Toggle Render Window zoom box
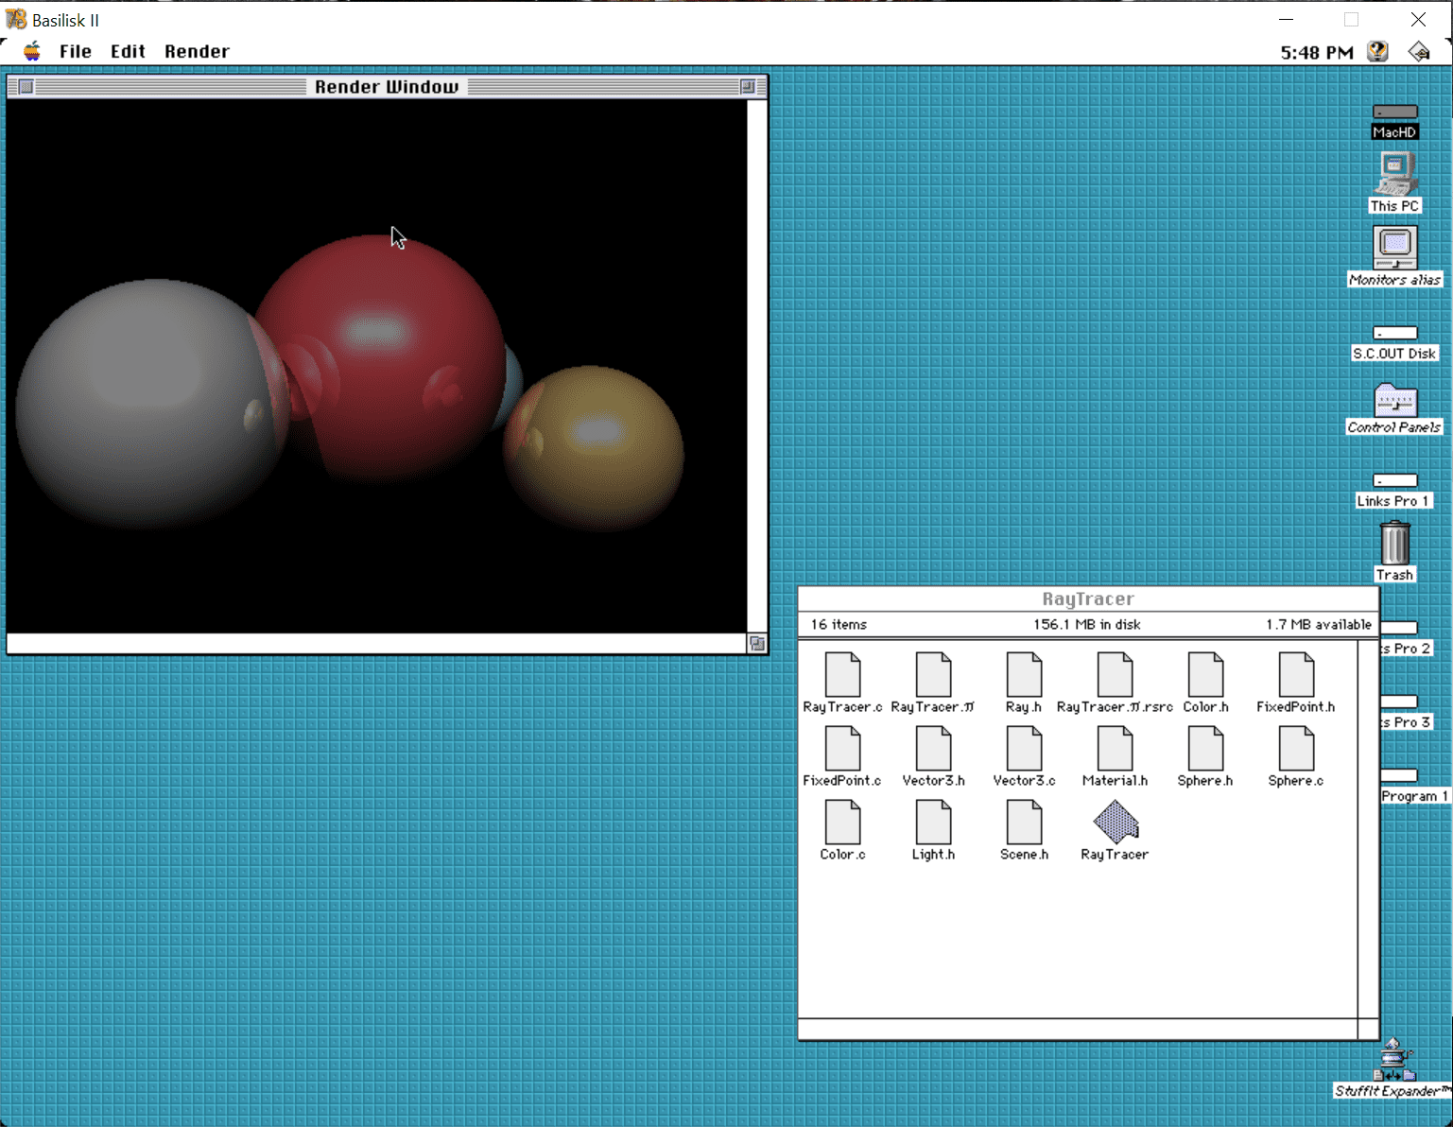Screen dimensions: 1453x1127 tap(747, 87)
